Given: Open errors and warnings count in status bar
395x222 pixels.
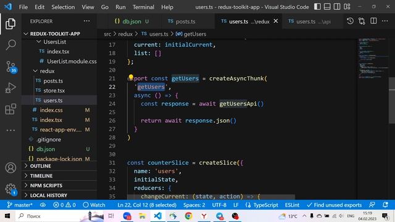Looking at the screenshot, I should click(x=64, y=205).
